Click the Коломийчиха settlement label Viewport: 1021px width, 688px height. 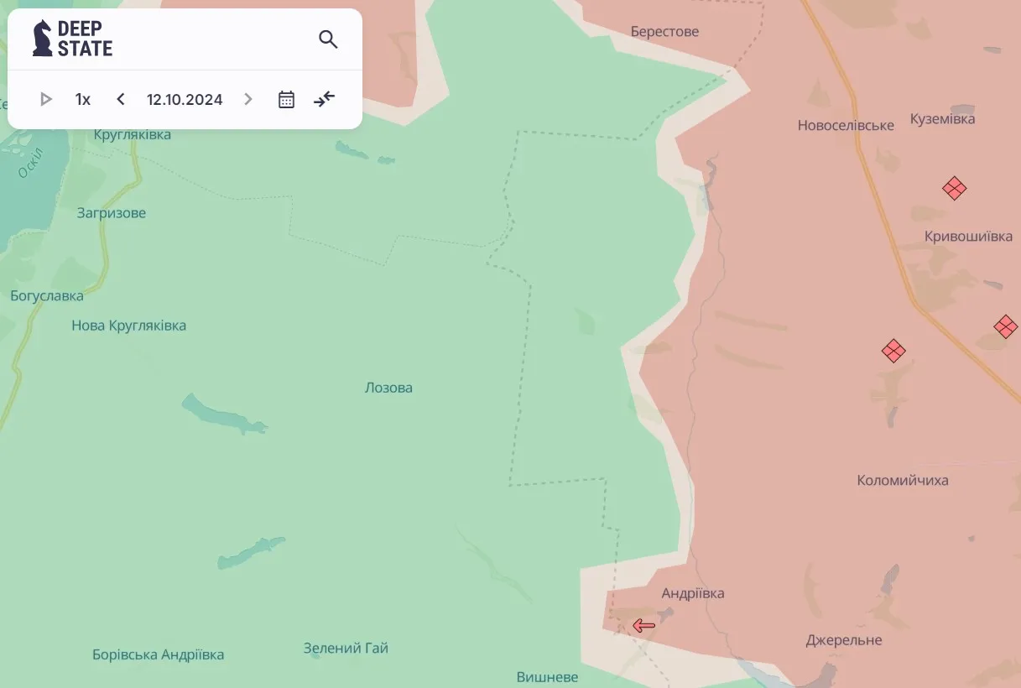click(x=902, y=481)
